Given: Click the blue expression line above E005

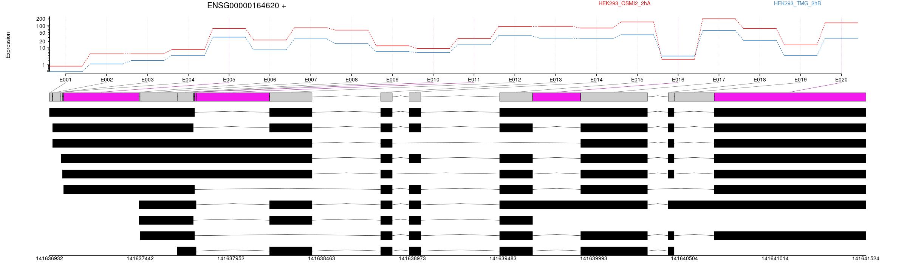Looking at the screenshot, I should click(x=229, y=37).
